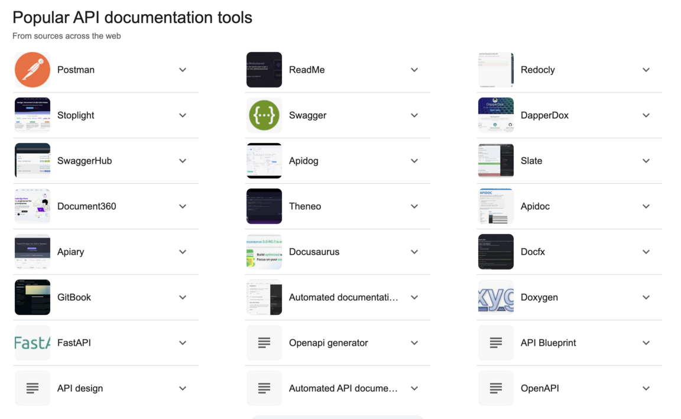681x419 pixels.
Task: Click the Postman label text
Action: click(76, 70)
